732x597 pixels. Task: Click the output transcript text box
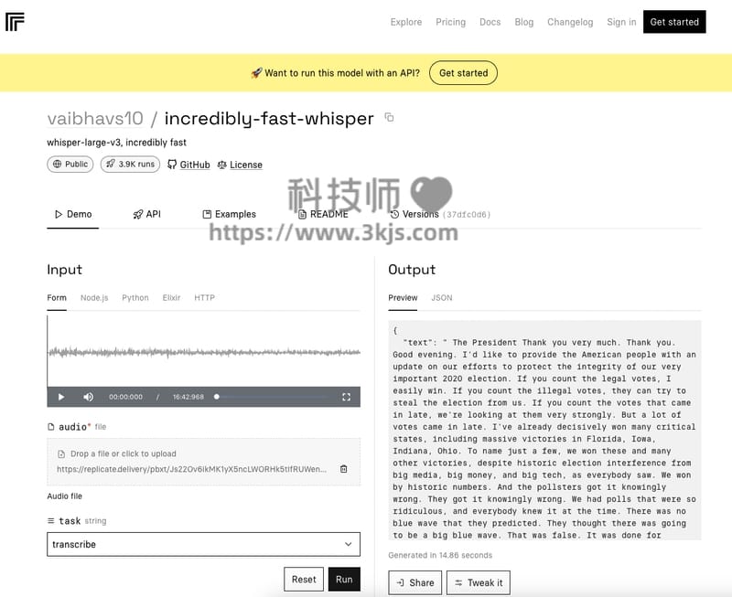coord(544,430)
